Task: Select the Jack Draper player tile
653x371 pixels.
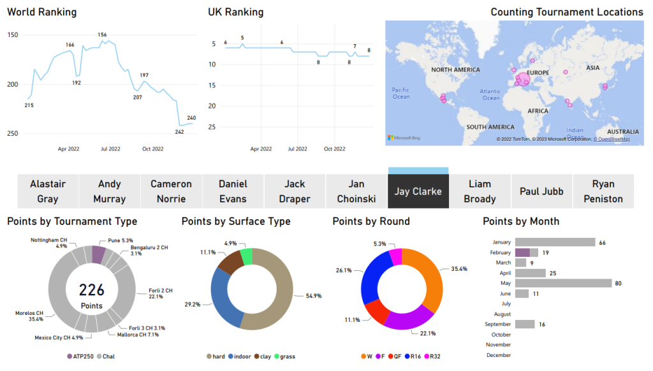Action: [x=295, y=191]
